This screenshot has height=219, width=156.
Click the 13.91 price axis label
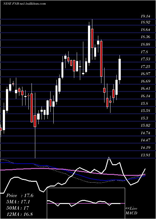point(145,155)
